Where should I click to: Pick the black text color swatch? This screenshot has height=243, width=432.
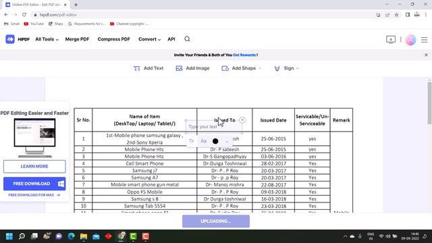tap(215, 141)
